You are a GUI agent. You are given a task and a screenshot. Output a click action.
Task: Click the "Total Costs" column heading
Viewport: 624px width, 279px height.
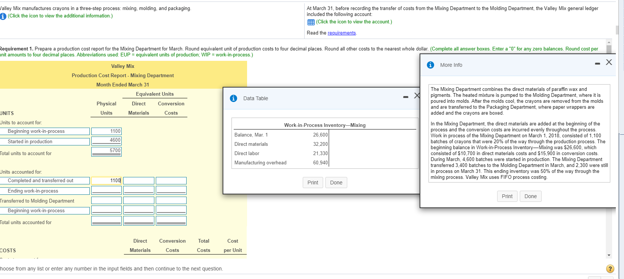click(204, 246)
